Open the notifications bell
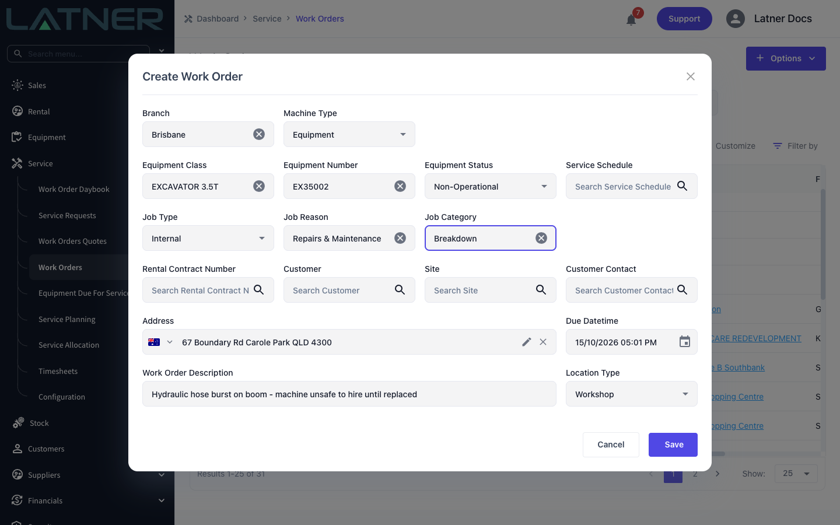Viewport: 840px width, 525px height. click(631, 20)
